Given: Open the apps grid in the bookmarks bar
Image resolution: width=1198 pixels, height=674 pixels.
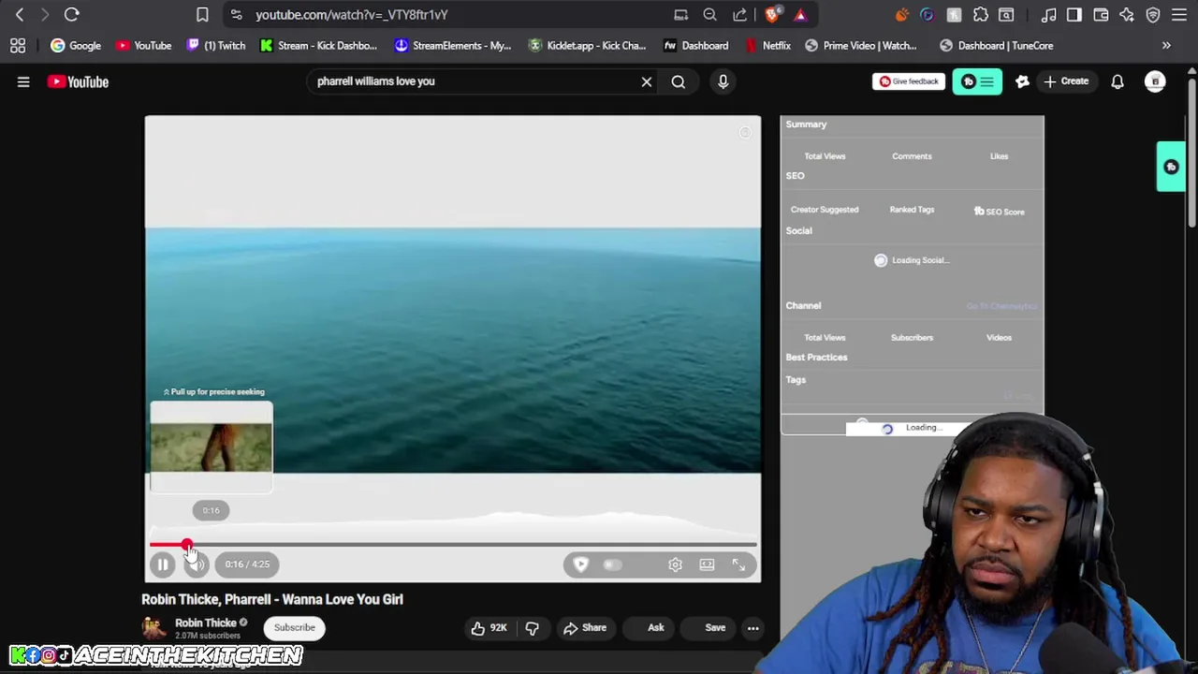Looking at the screenshot, I should click(x=18, y=46).
